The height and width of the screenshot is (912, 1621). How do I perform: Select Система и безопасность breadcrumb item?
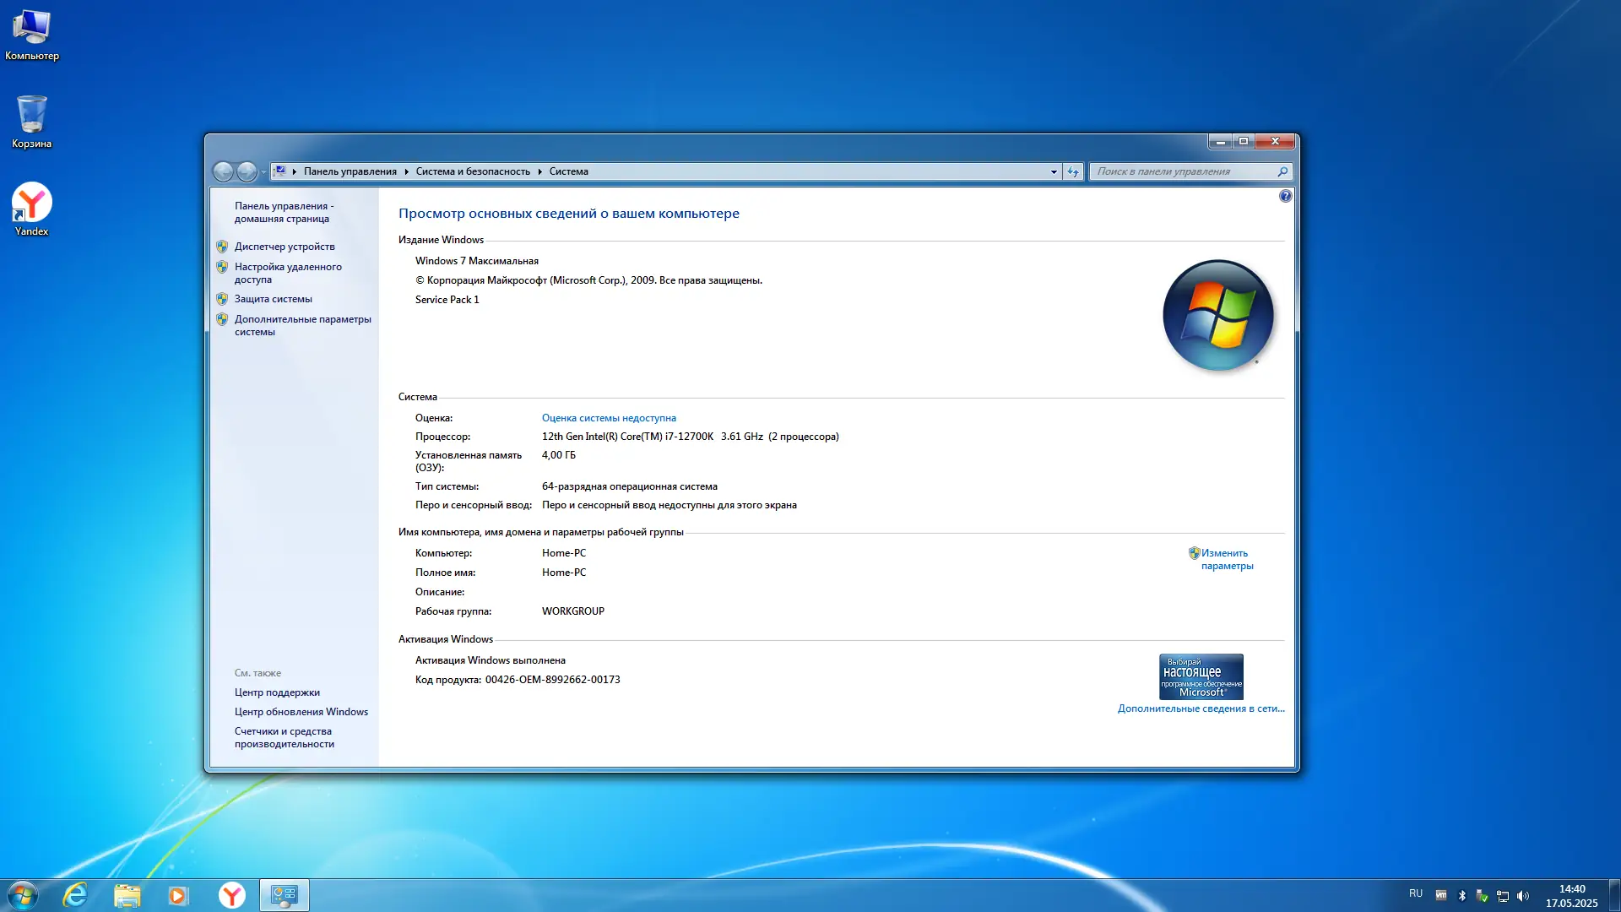point(473,171)
